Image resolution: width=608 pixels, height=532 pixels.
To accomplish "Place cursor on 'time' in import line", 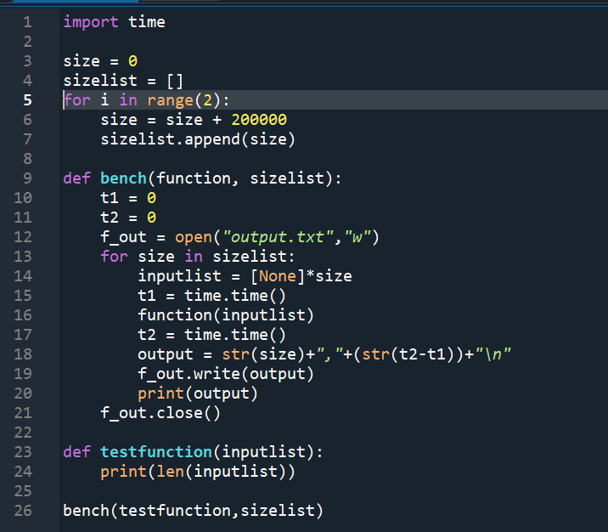I will pos(147,22).
